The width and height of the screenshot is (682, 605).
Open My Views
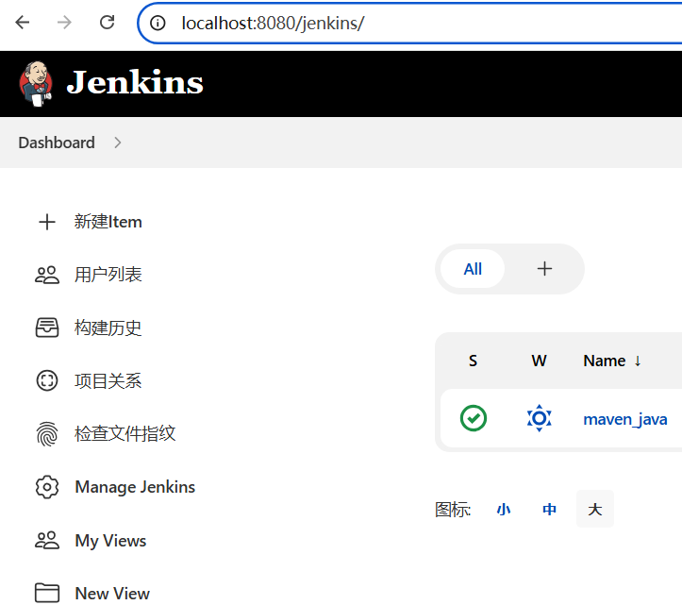point(110,541)
